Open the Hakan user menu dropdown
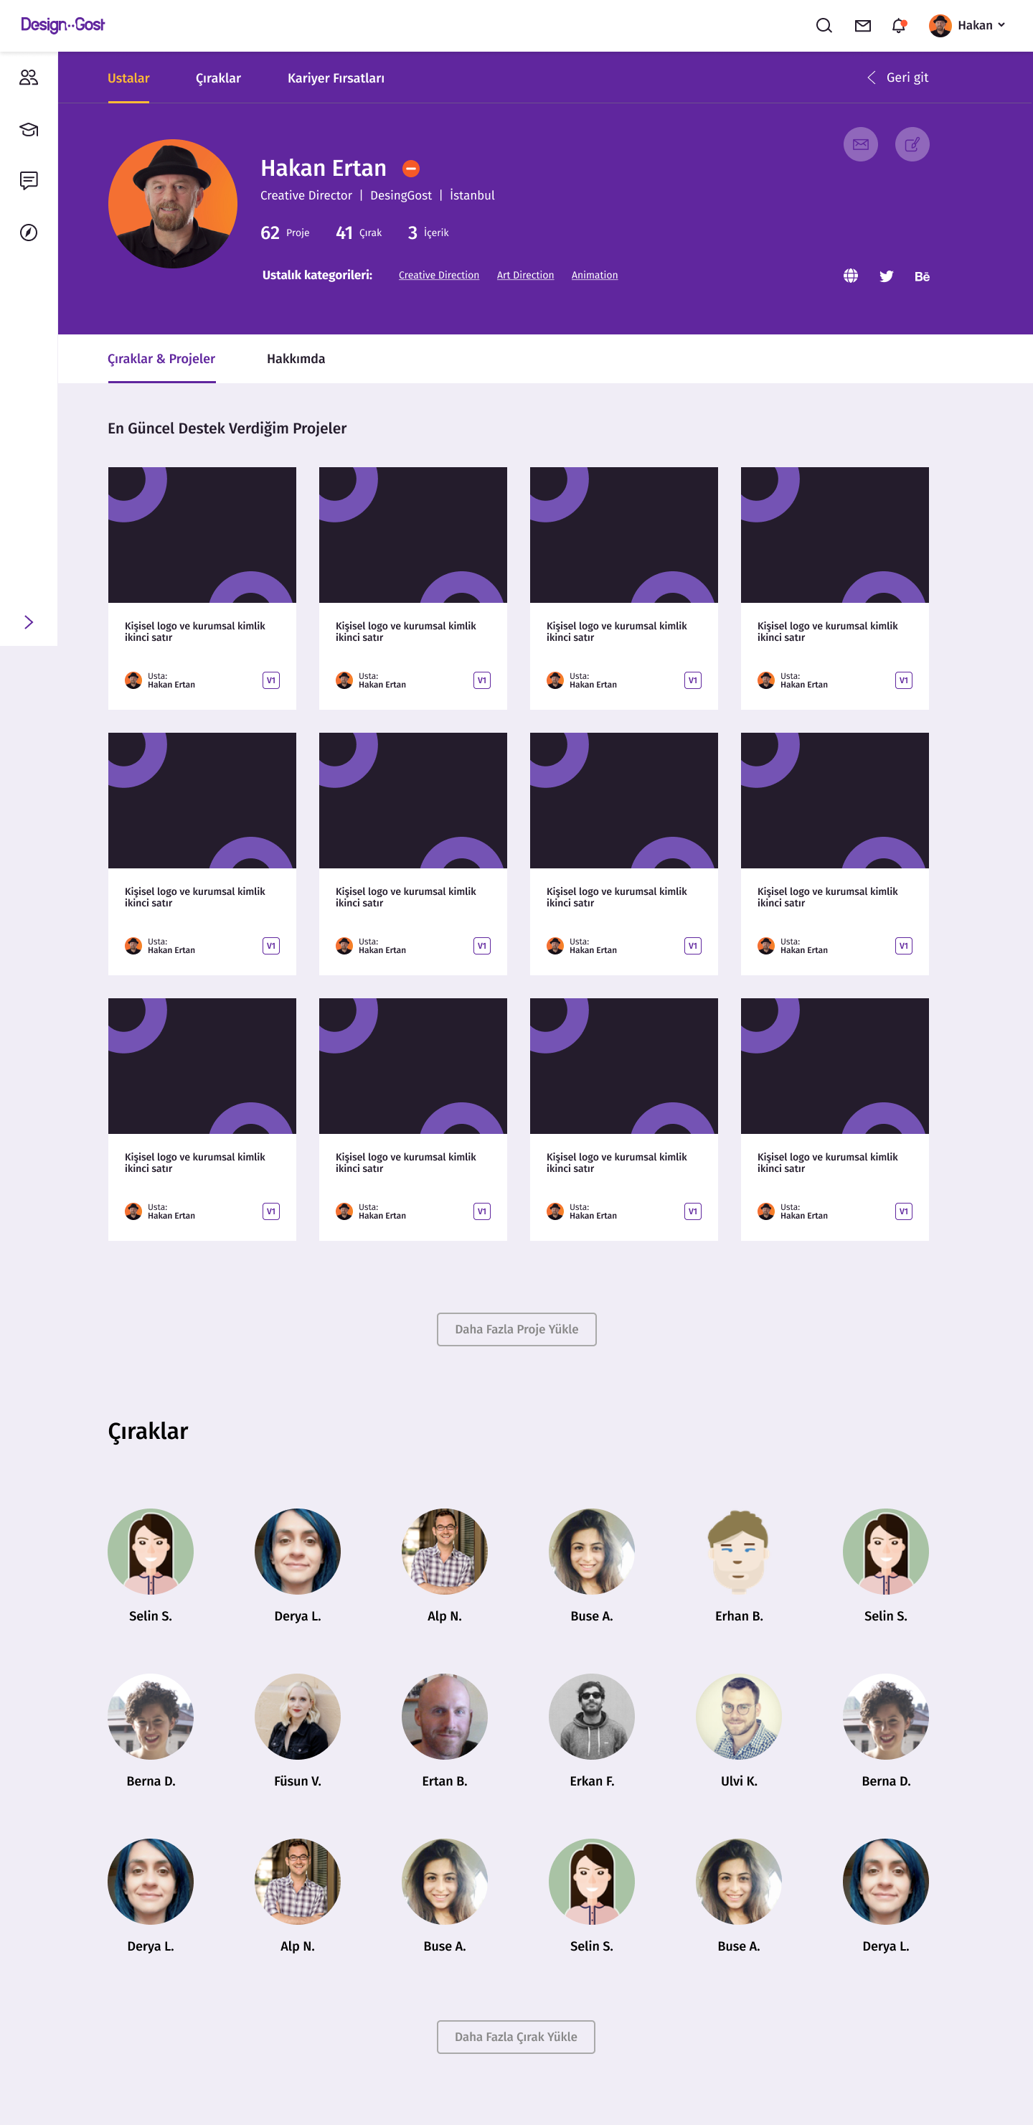1033x2125 pixels. pos(967,26)
